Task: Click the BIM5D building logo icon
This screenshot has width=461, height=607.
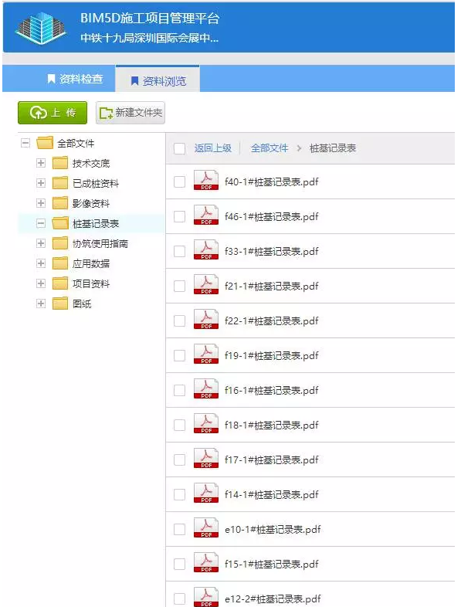Action: point(41,28)
